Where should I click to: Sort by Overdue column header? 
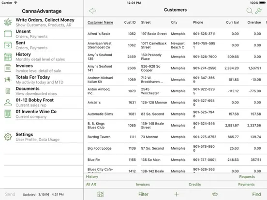pyautogui.click(x=254, y=22)
